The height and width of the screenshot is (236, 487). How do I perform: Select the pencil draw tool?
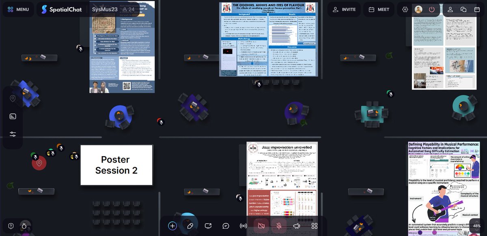click(190, 226)
